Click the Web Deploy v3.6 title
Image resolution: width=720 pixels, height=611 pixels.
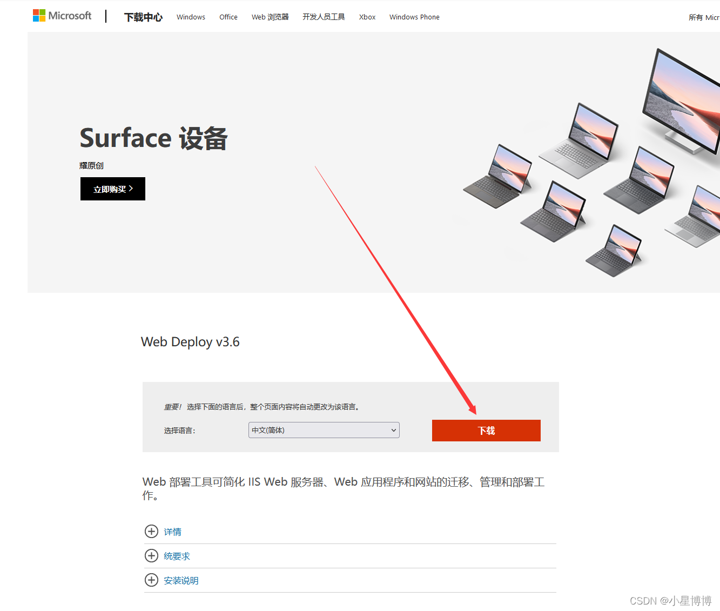190,342
